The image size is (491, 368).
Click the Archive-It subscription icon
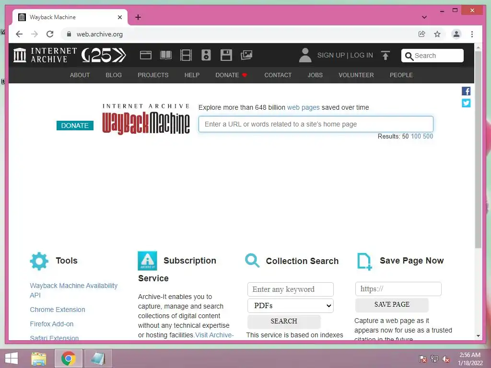tap(147, 261)
